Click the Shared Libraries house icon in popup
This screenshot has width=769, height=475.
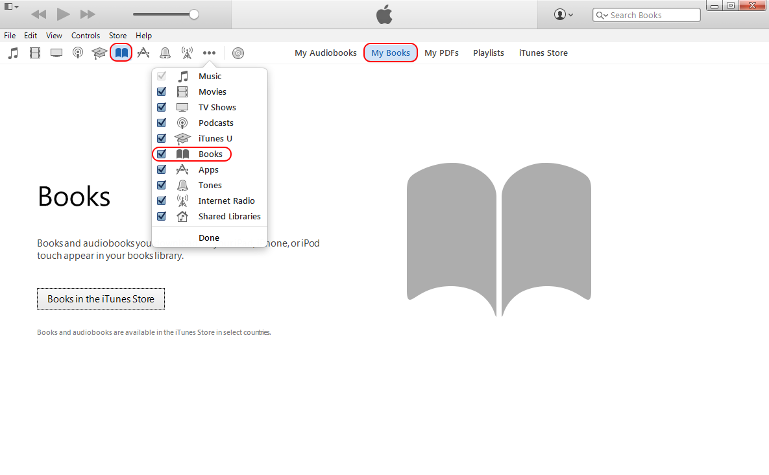coord(182,216)
